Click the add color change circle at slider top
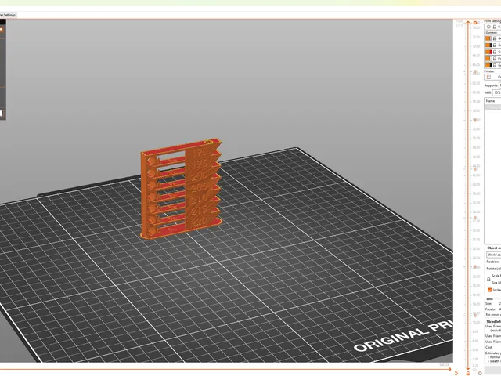 pos(475,23)
